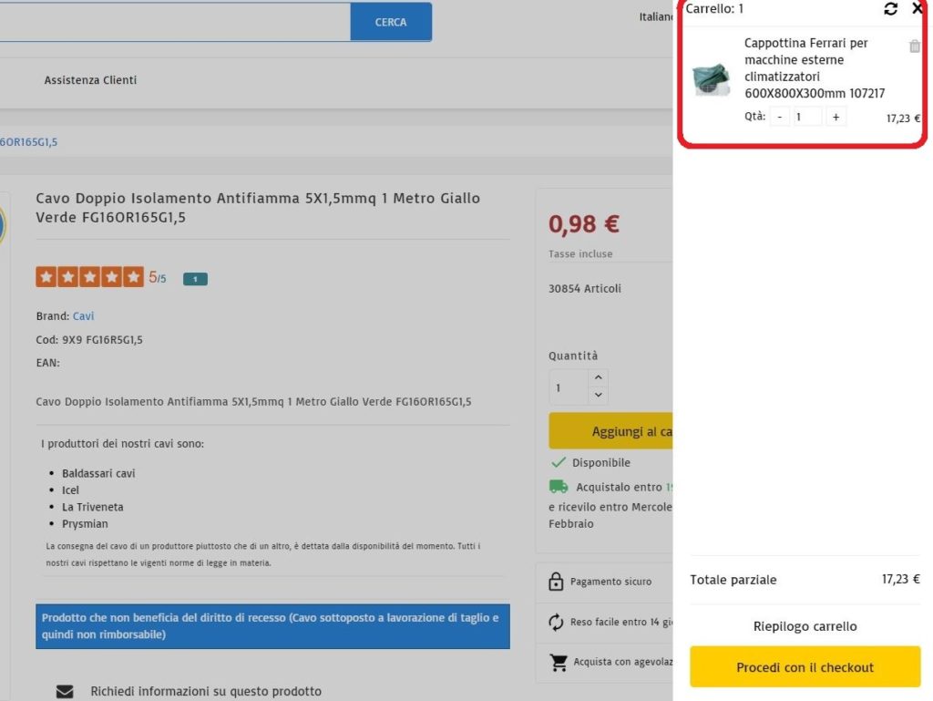Open Riepilogo carrello link

(x=805, y=626)
